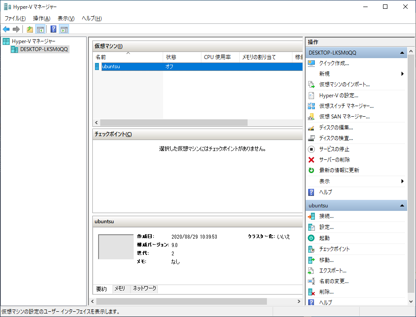The image size is (416, 317).
Task: Click the Forward arrow toolbar icon
Action: (x=16, y=29)
